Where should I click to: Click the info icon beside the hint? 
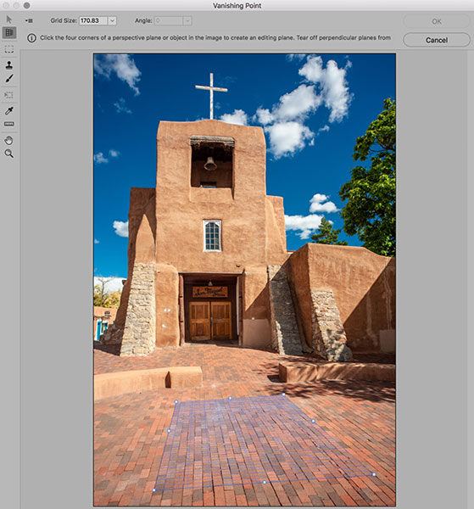pos(31,38)
